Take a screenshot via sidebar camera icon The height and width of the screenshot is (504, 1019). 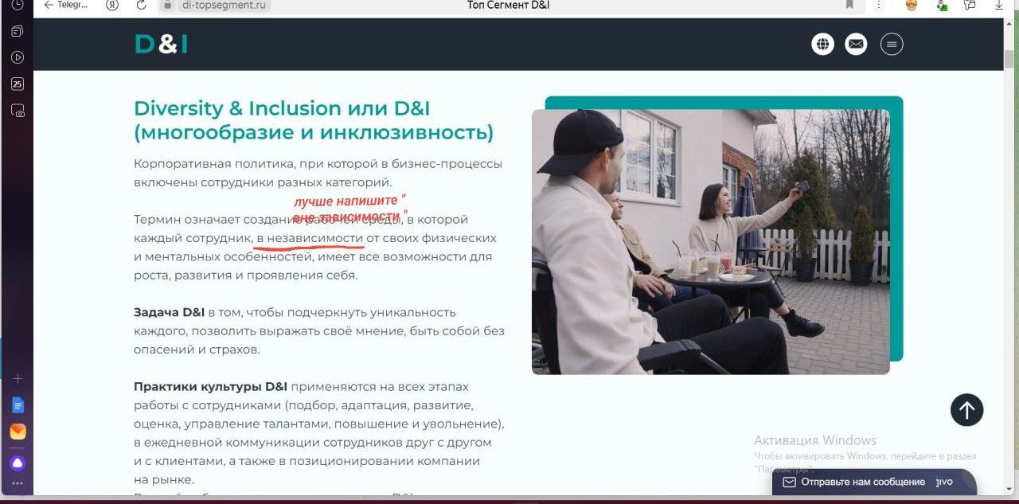click(x=18, y=111)
